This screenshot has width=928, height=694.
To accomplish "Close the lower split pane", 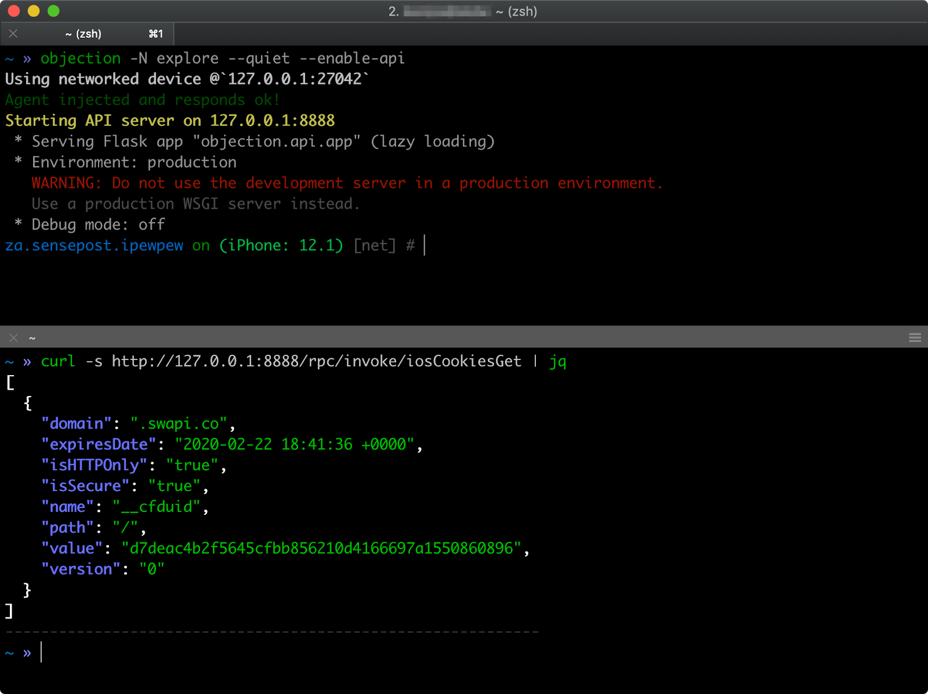I will [14, 337].
